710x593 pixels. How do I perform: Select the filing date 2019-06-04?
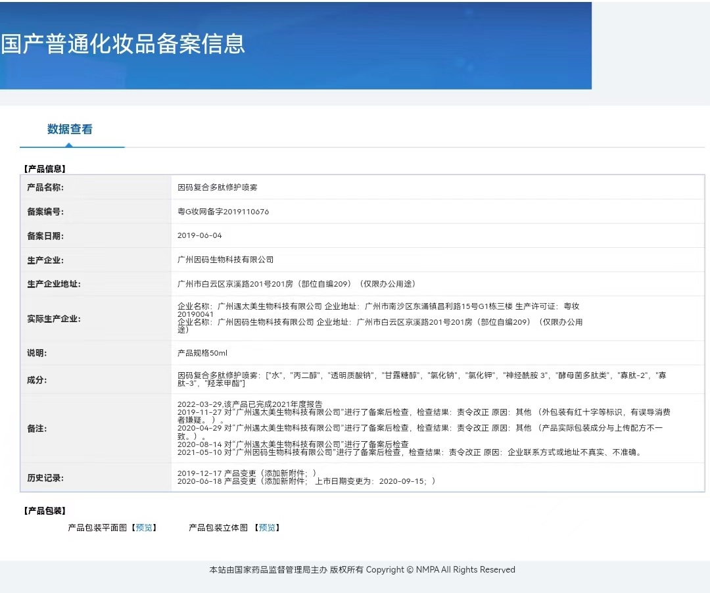199,235
